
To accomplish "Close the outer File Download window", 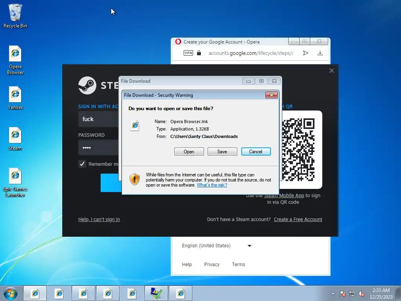I will [x=274, y=81].
